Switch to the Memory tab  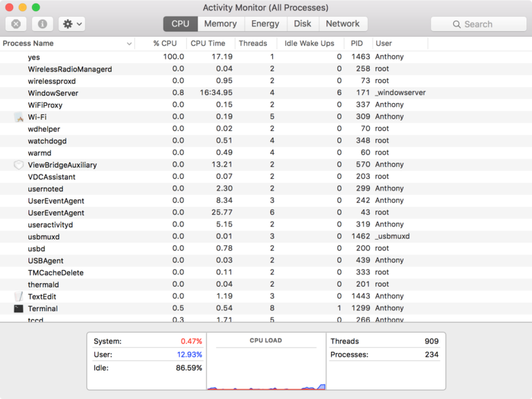pyautogui.click(x=220, y=24)
